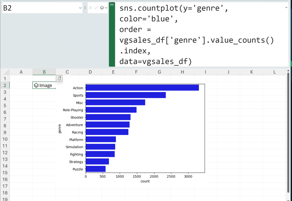Click the Python output type stack icon

(x=102, y=8)
